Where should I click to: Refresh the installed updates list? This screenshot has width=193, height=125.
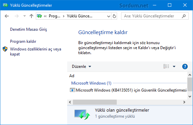tap(114, 16)
